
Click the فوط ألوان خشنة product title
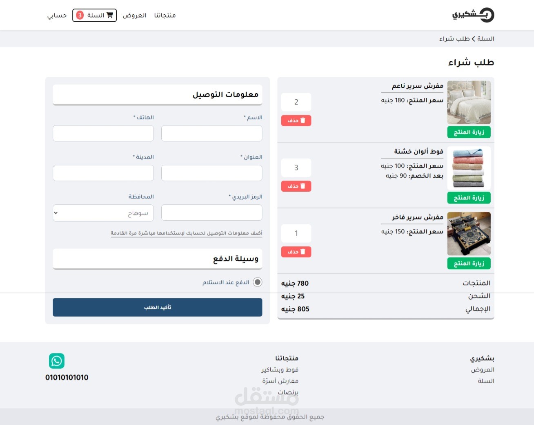pos(418,151)
